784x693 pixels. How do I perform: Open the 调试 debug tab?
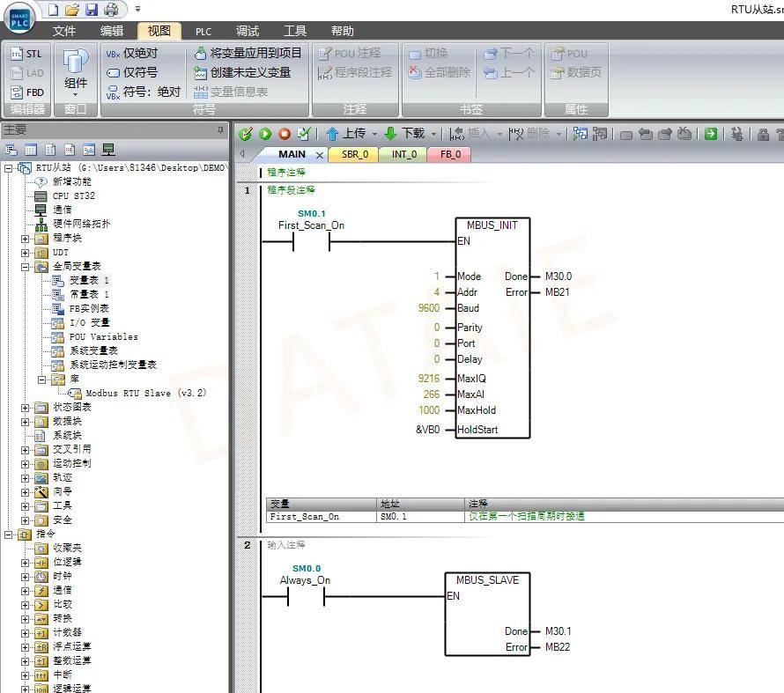coord(248,31)
